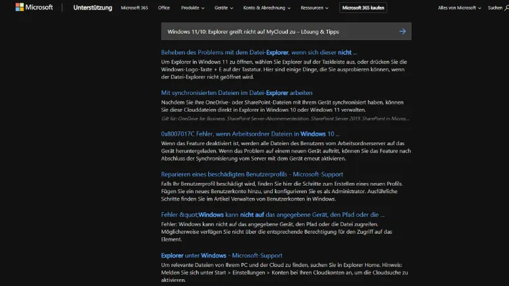The image size is (509, 286).
Task: Open the 'Reparieren eines beschädigten Benutzerprofils' result
Action: pos(252,174)
